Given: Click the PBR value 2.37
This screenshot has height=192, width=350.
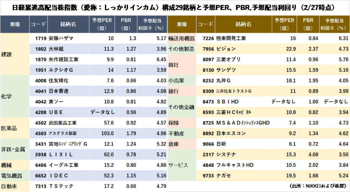Looking at the screenshot, I should pyautogui.click(x=313, y=49).
